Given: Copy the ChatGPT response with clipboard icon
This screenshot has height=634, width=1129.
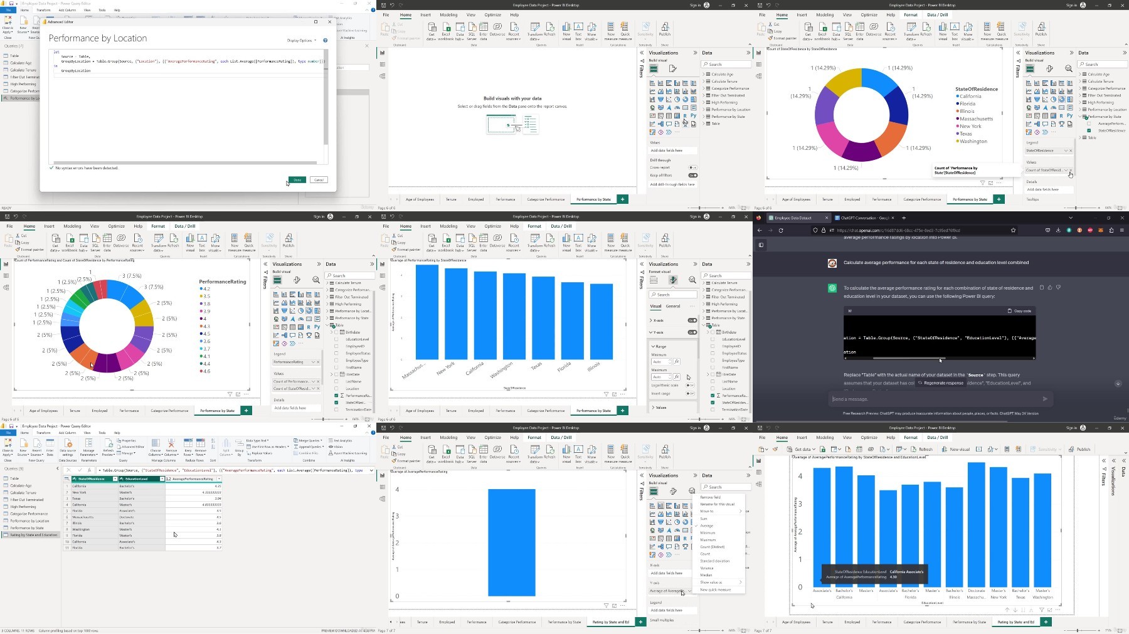Looking at the screenshot, I should click(x=1042, y=287).
